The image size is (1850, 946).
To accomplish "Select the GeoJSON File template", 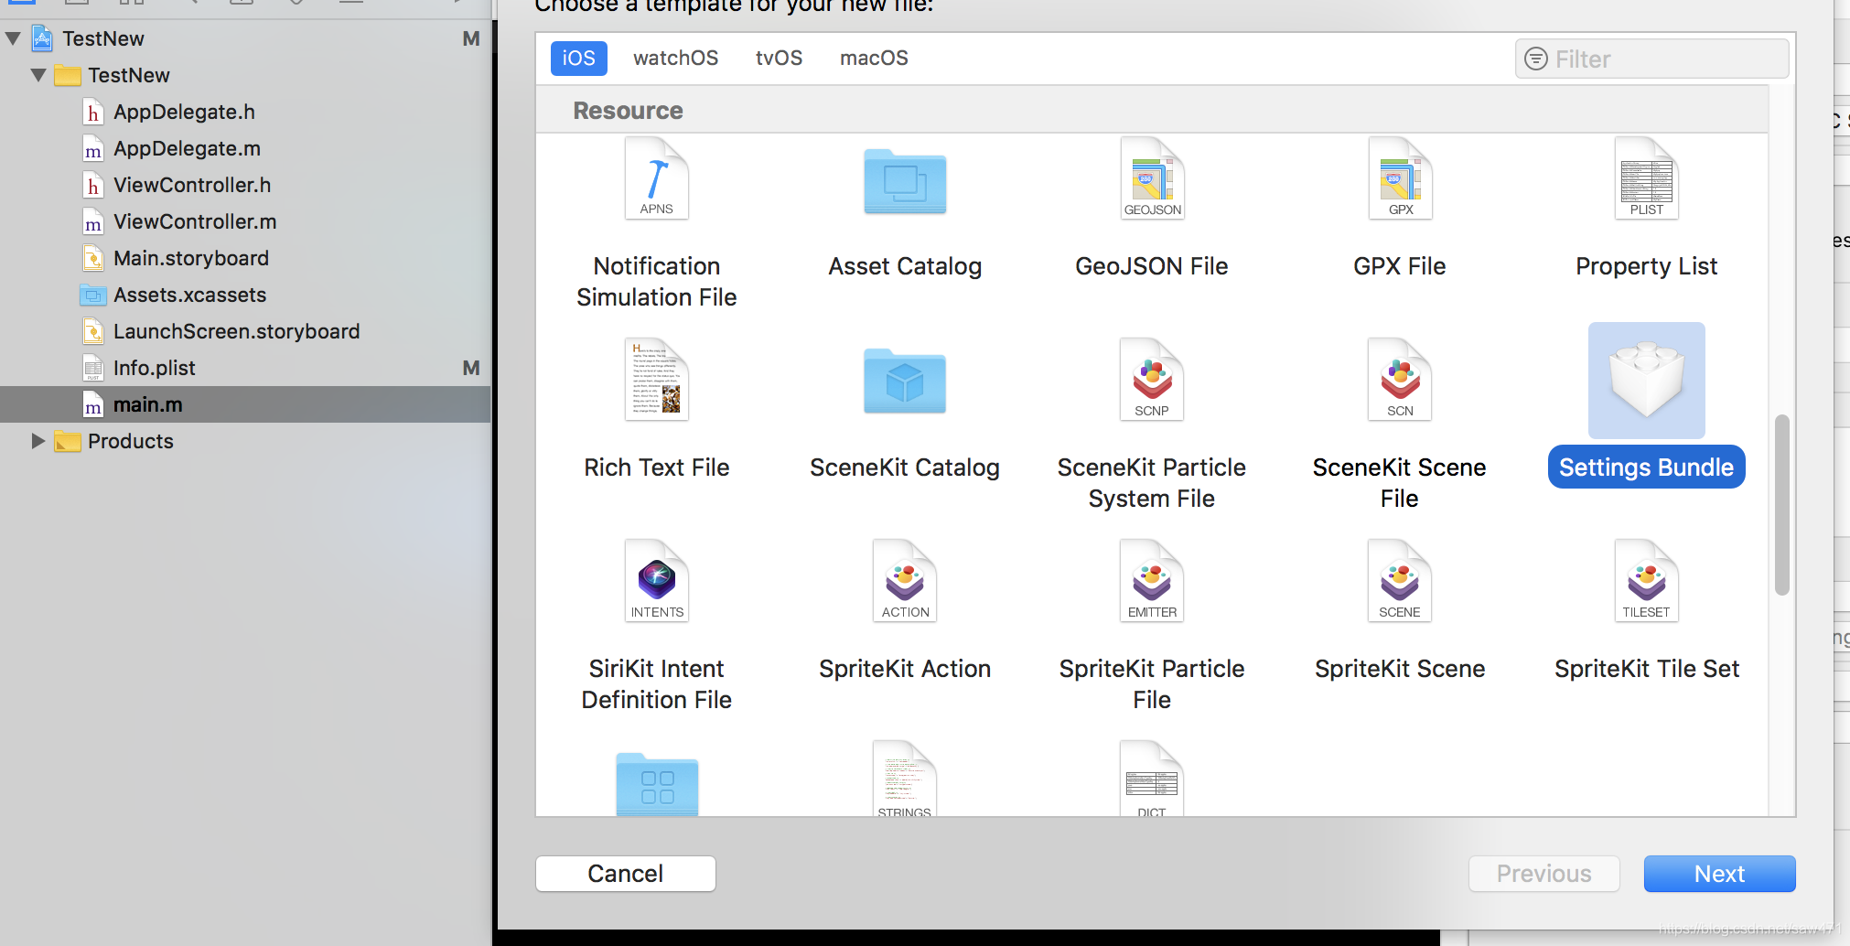I will click(1152, 209).
